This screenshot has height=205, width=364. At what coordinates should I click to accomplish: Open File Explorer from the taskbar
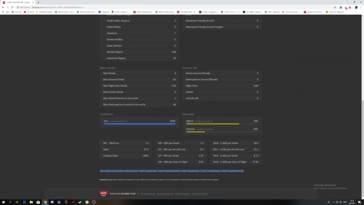tap(31, 202)
